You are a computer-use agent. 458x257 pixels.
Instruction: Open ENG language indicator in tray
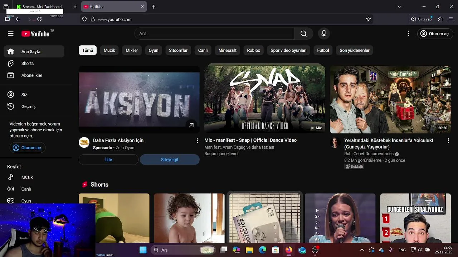click(x=402, y=250)
